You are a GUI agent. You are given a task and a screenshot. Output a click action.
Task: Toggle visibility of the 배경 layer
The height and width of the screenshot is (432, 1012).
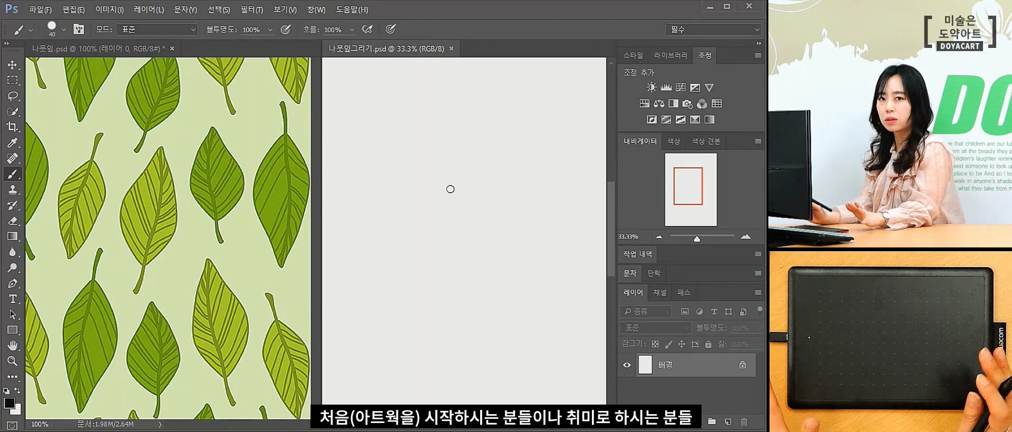(x=627, y=365)
